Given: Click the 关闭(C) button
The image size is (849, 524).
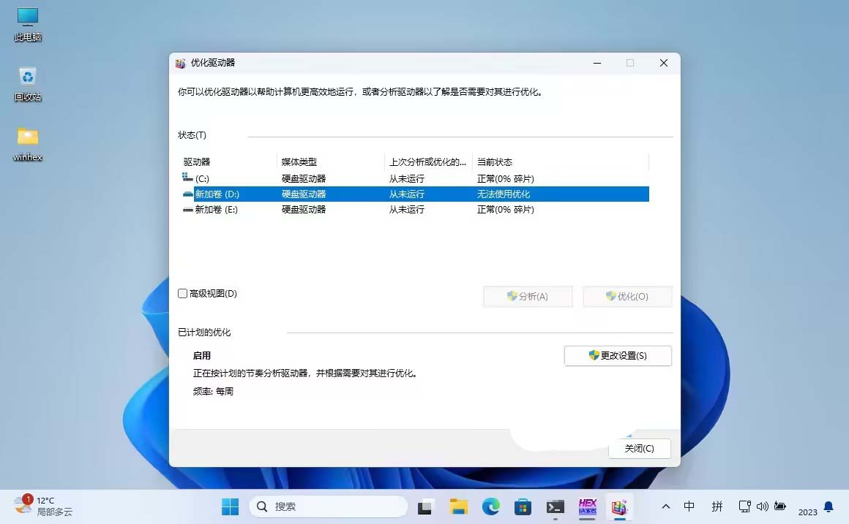Looking at the screenshot, I should click(x=640, y=448).
